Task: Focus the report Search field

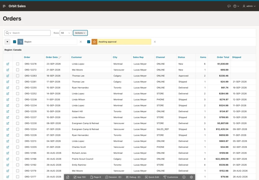Action: 31,33
